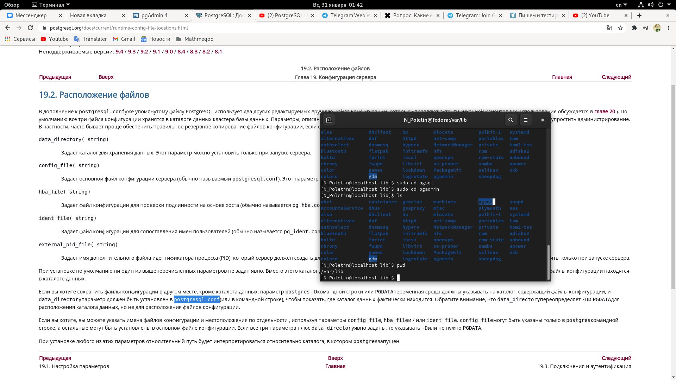Click the top Главная navigation link

click(x=562, y=77)
